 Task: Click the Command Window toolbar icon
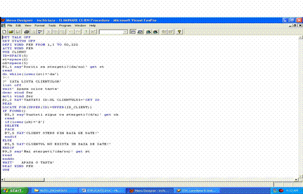[133, 32]
